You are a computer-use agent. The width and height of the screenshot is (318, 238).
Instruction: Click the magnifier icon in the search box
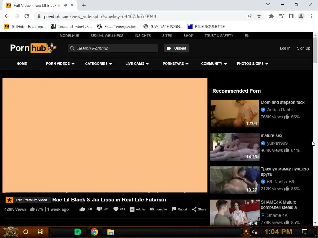(72, 48)
